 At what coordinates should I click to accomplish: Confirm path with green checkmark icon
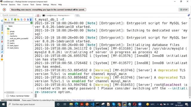31,23
